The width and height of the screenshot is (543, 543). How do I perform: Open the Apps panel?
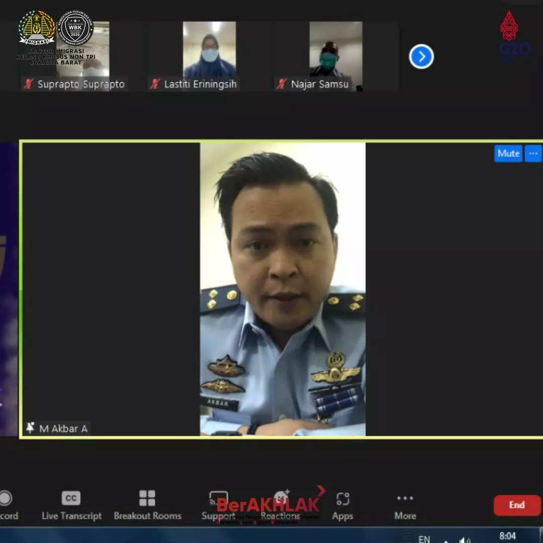[x=342, y=506]
